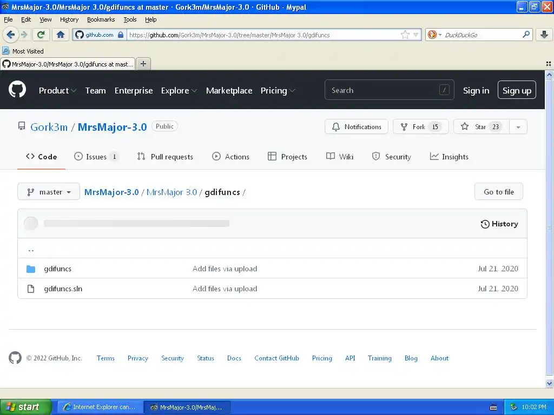Click the on-screen keyboard tray icon
Viewport: 554px width, 415px height.
click(493, 407)
